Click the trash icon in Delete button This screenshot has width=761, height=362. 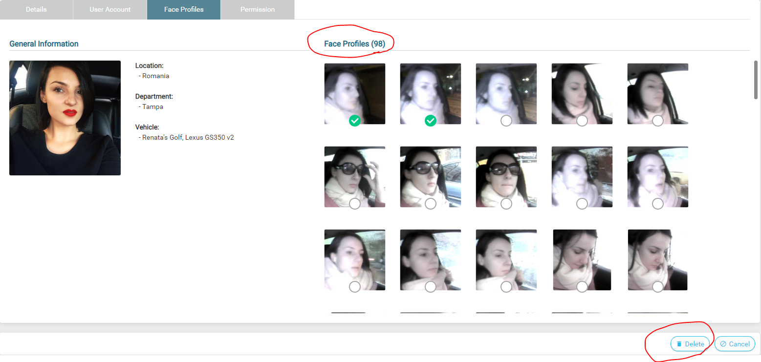[679, 344]
